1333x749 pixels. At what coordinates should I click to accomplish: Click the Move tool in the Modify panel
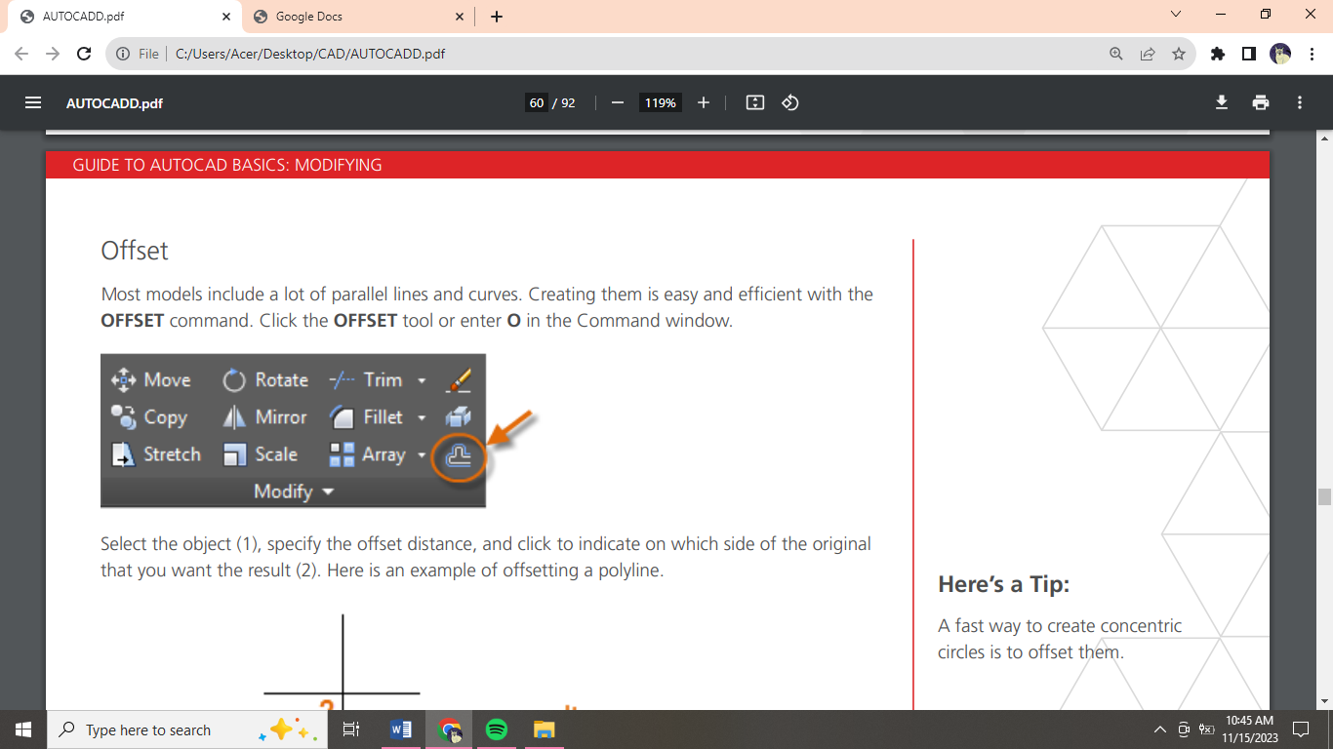click(x=151, y=379)
